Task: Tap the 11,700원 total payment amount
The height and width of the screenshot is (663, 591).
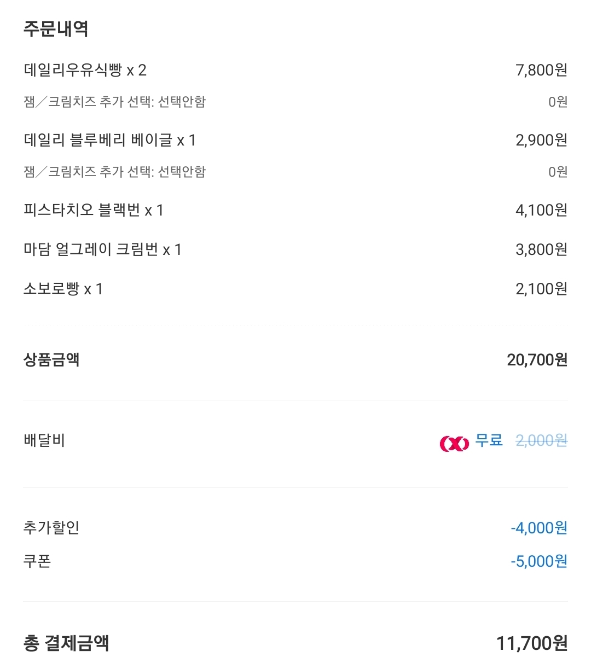Action: coord(531,643)
